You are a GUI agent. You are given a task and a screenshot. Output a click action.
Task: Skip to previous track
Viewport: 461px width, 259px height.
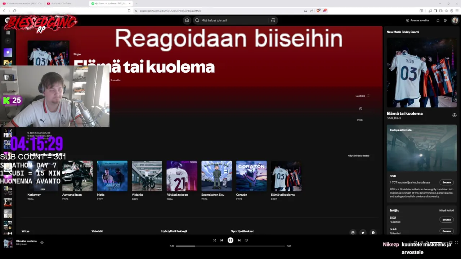coord(222,240)
